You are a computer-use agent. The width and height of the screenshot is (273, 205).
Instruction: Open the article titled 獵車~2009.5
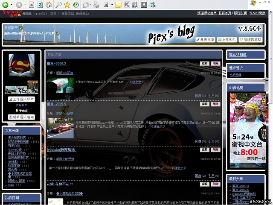[56, 104]
